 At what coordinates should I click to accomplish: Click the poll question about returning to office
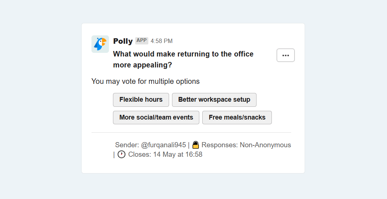pos(183,59)
